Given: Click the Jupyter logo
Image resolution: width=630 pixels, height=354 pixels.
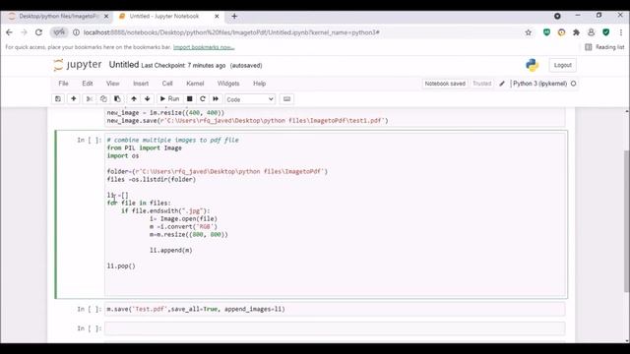Looking at the screenshot, I should click(78, 65).
